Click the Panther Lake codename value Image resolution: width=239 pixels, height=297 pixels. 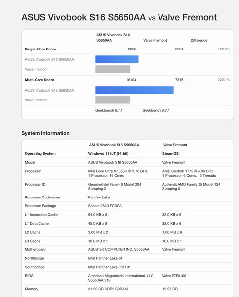point(99,198)
